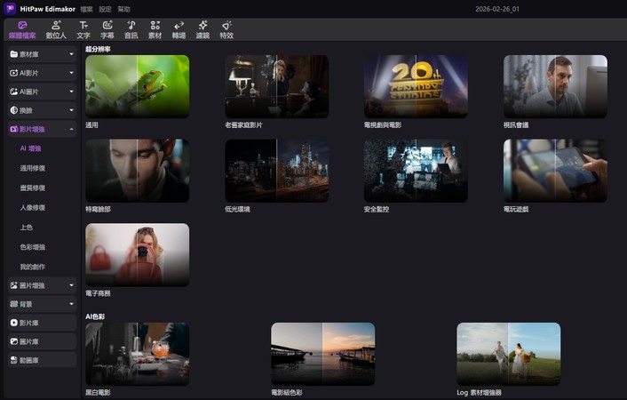Open the 檔案 file menu

[86, 9]
